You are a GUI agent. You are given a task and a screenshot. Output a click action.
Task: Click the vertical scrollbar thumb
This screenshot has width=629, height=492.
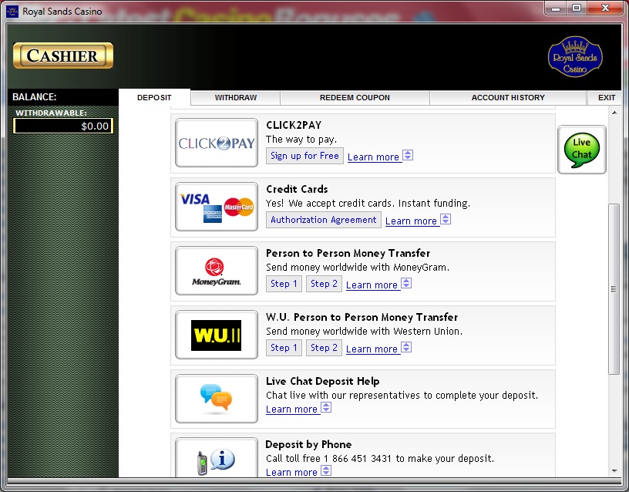pos(614,289)
